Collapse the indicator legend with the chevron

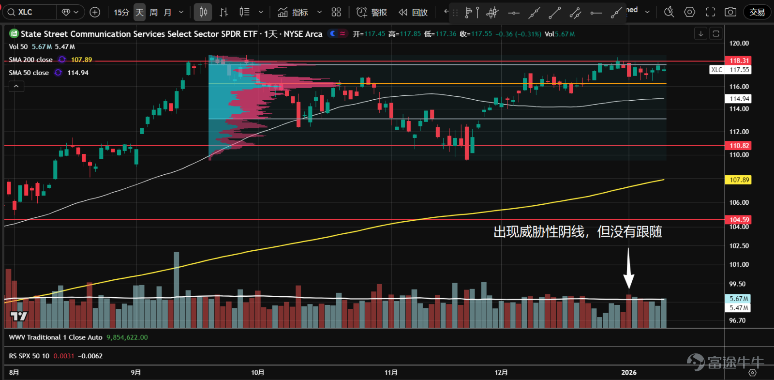point(16,86)
